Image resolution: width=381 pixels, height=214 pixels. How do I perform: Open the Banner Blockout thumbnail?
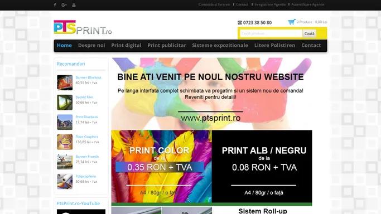tap(65, 82)
